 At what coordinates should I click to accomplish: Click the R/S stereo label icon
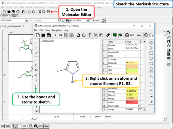[132, 35]
